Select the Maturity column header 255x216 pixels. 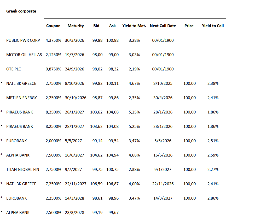76,26
